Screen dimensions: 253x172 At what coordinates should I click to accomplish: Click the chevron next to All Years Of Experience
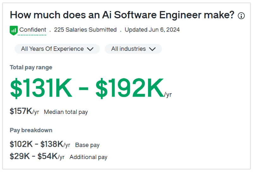click(x=90, y=49)
